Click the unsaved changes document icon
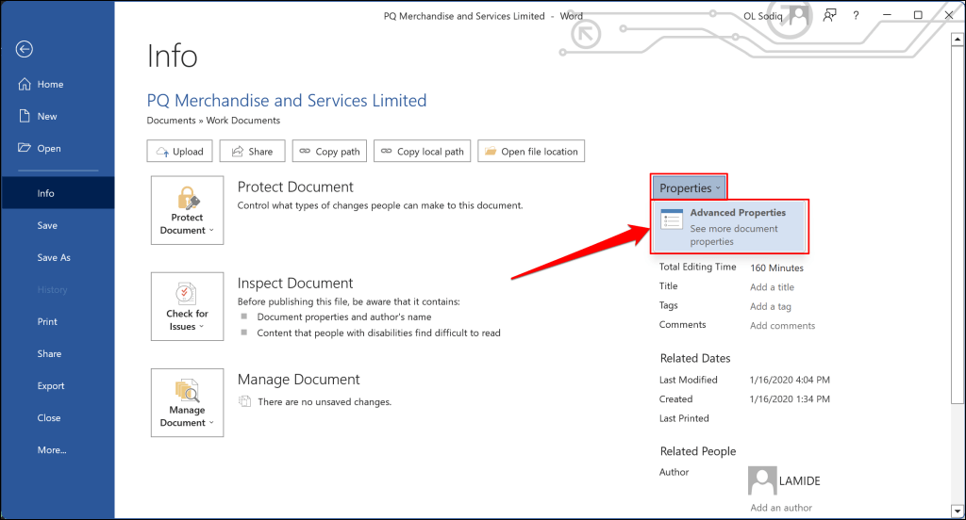 click(x=244, y=402)
